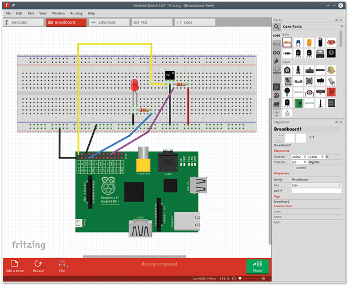The height and width of the screenshot is (286, 348).
Task: Select the CORE parts bin tab
Action: (x=277, y=36)
